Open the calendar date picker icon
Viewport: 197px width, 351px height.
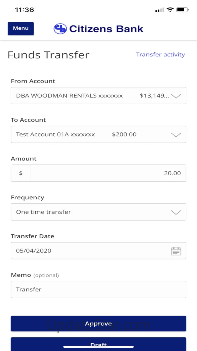[176, 251]
